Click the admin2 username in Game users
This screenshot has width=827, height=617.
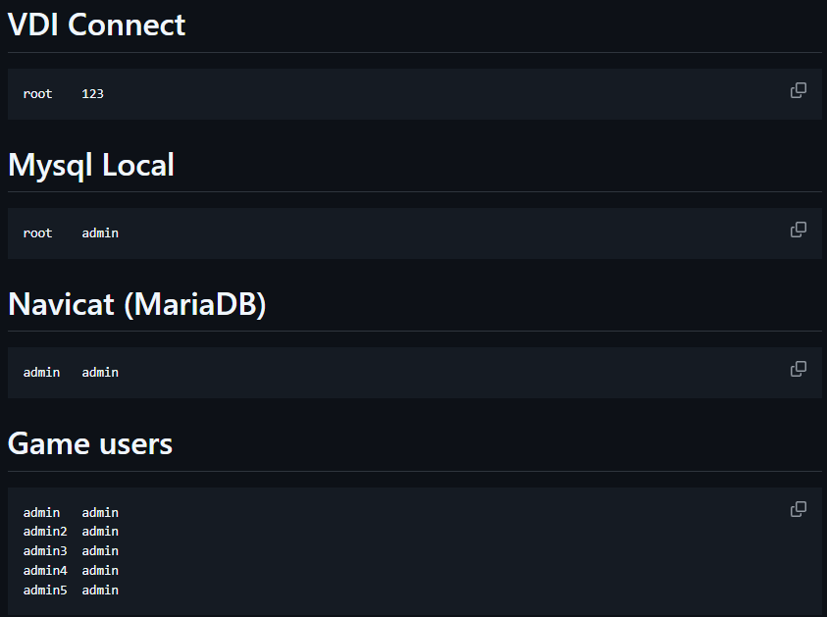point(45,532)
